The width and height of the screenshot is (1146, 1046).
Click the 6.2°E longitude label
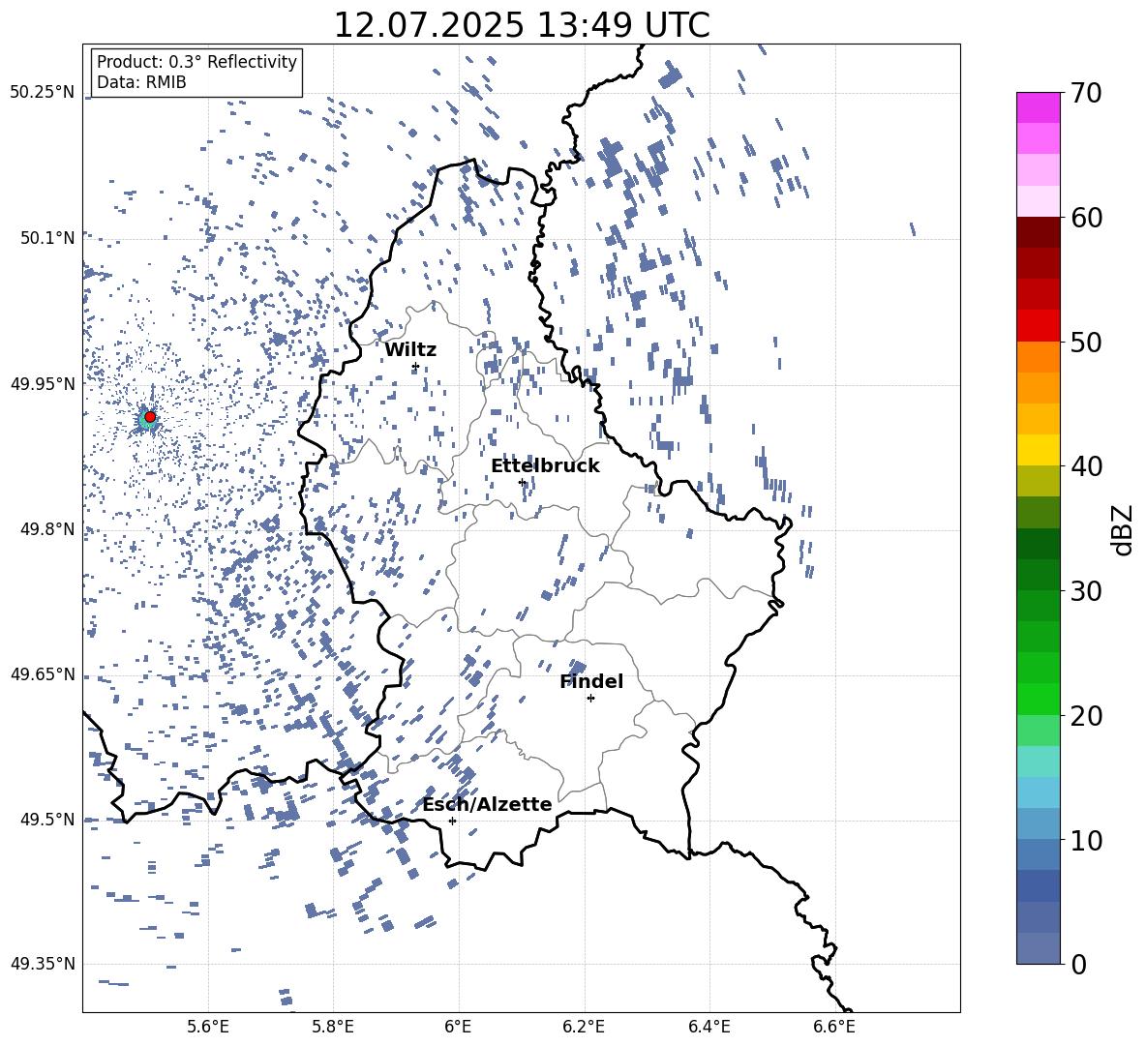(584, 1027)
